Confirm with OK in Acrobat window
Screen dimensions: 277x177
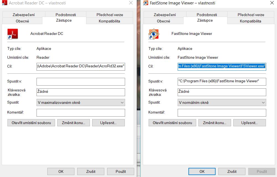coord(61,171)
